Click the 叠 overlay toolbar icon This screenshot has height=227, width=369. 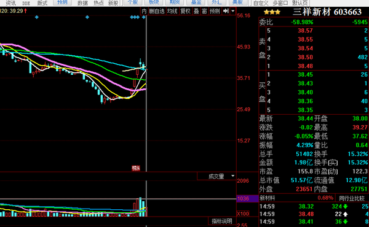[x=197, y=11]
